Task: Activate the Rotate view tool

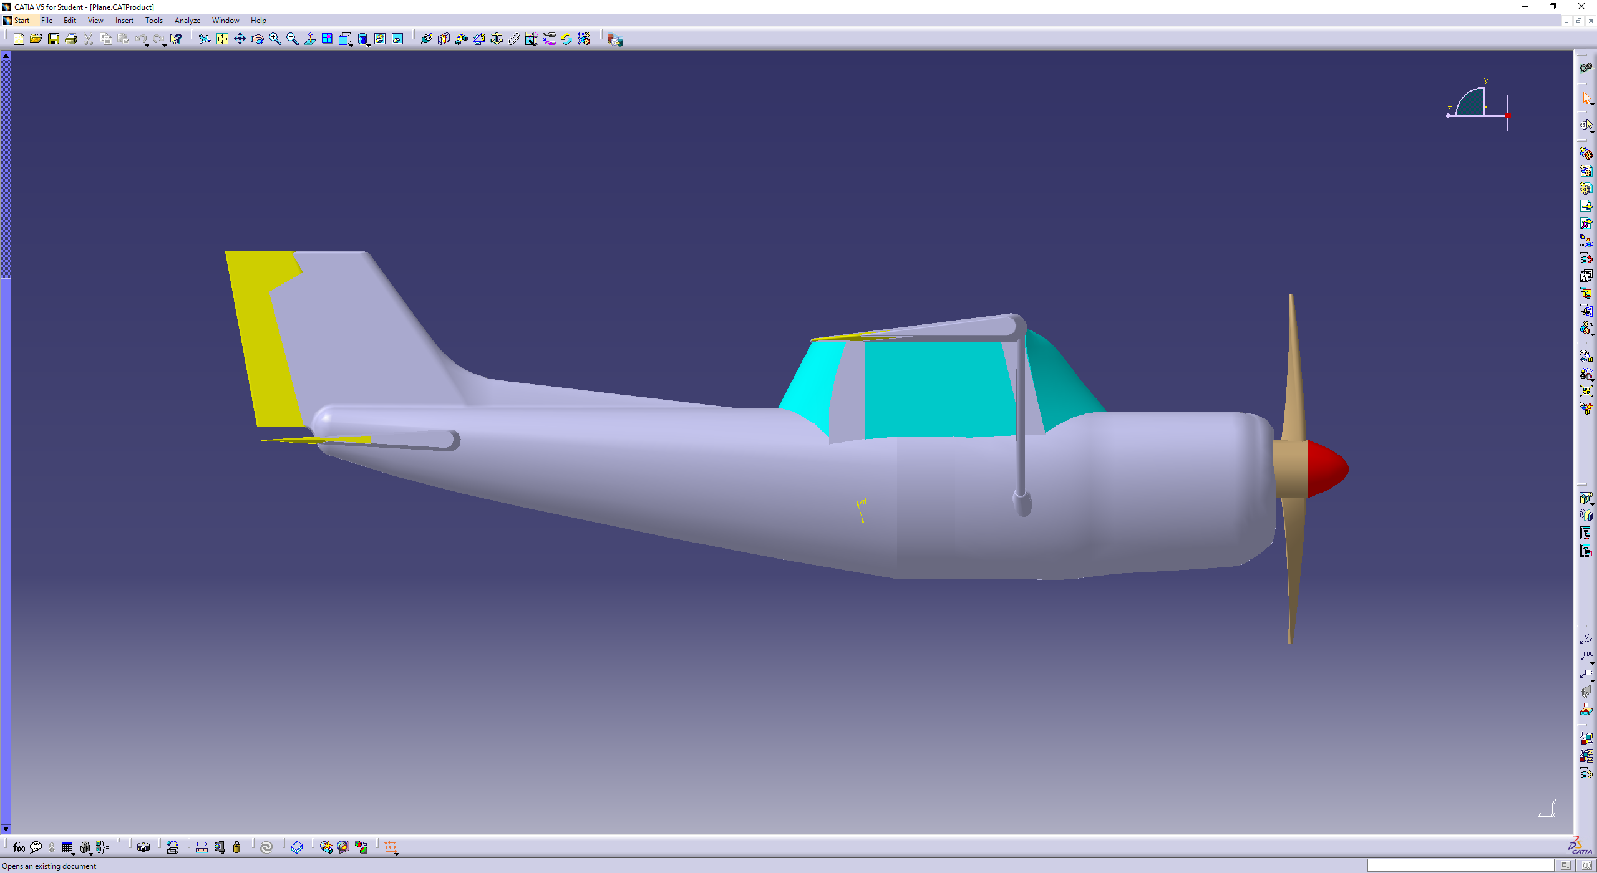Action: pyautogui.click(x=257, y=39)
